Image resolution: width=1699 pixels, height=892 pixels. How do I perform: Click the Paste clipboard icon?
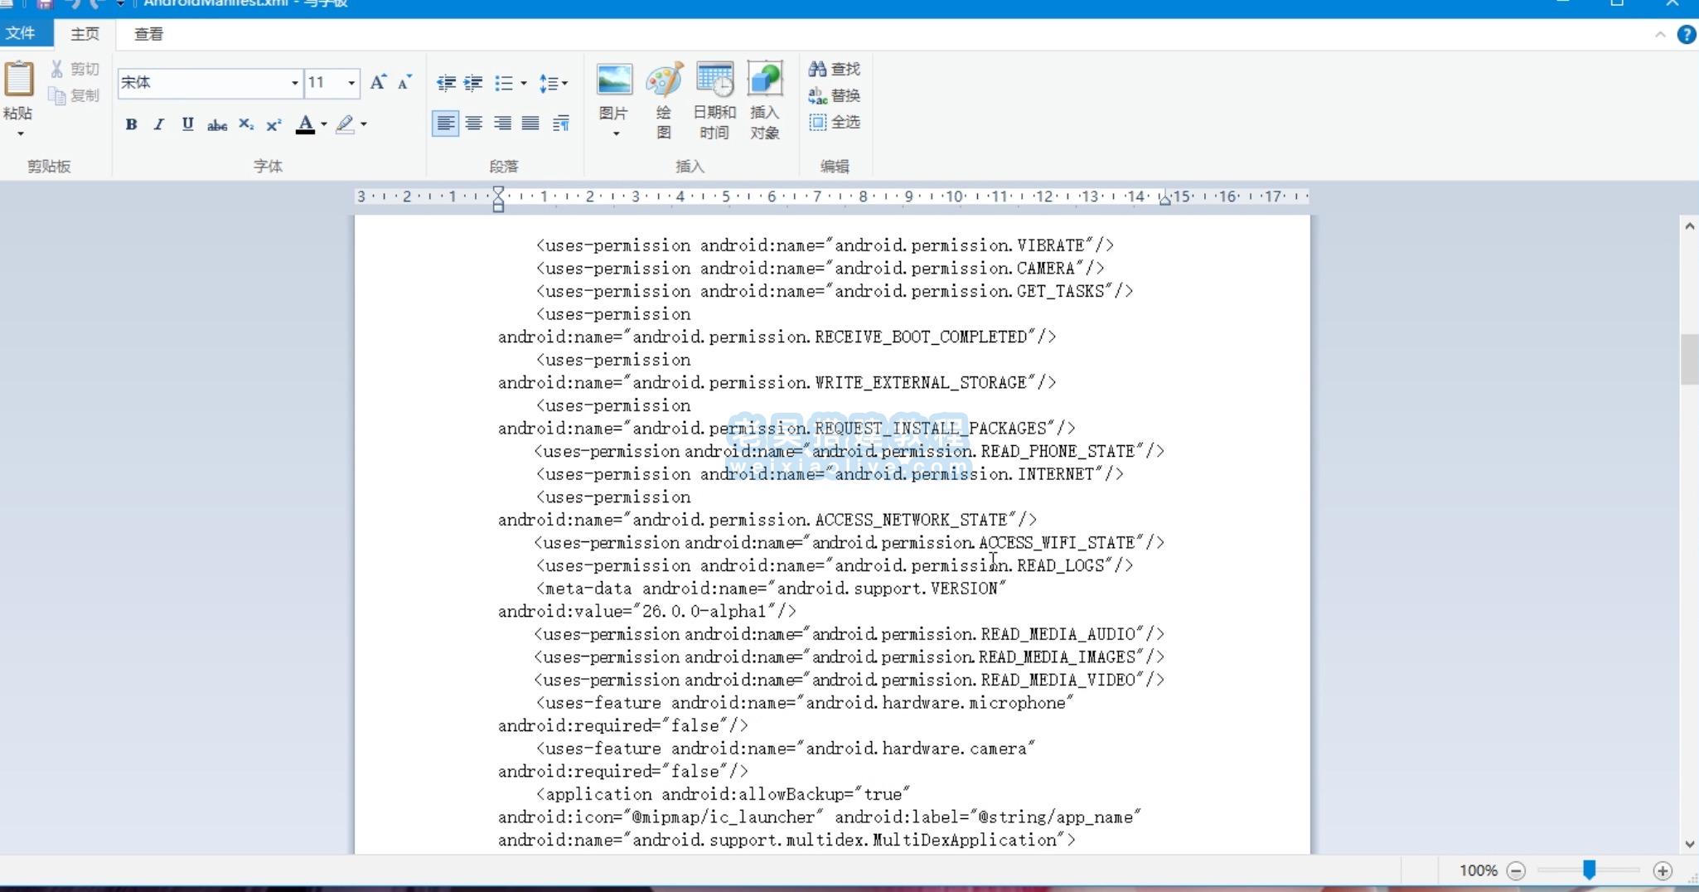pos(19,80)
